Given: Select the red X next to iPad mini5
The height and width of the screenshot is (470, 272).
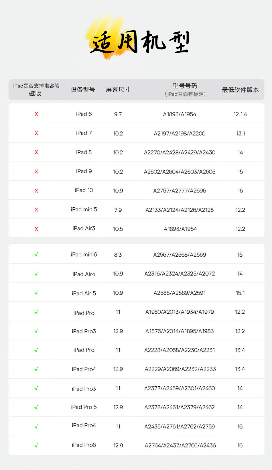Looking at the screenshot, I should (x=36, y=210).
